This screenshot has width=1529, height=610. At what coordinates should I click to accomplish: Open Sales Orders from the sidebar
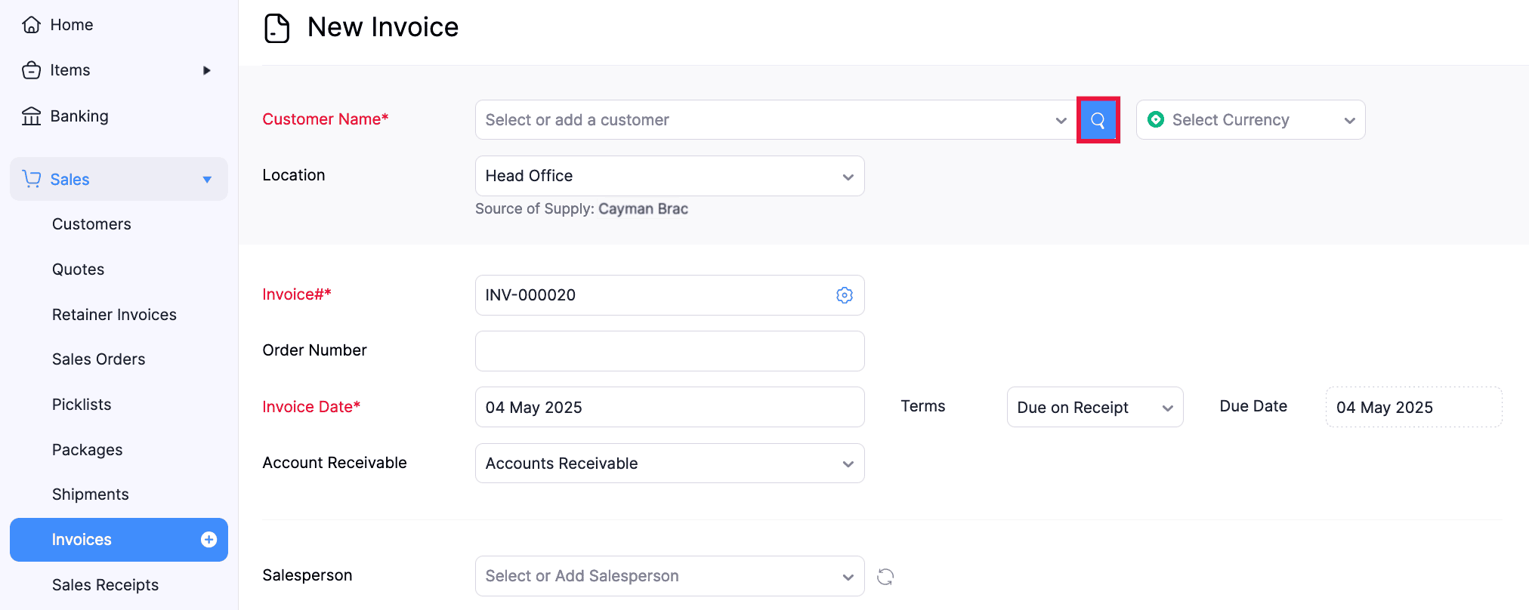coord(98,359)
